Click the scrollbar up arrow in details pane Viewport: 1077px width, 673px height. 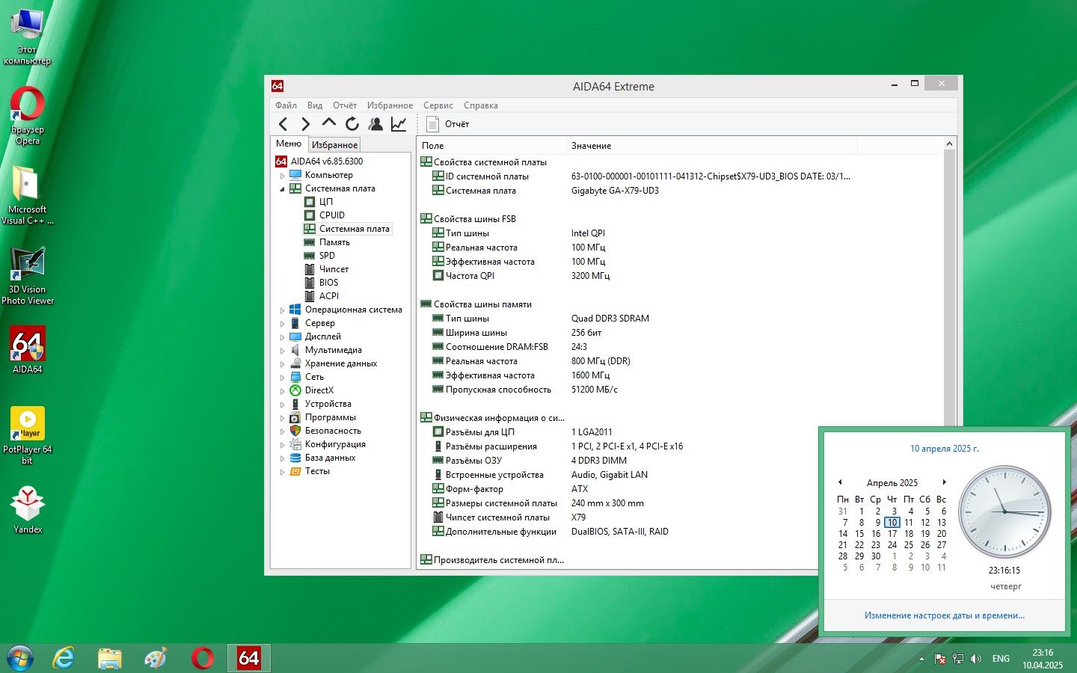[x=950, y=144]
